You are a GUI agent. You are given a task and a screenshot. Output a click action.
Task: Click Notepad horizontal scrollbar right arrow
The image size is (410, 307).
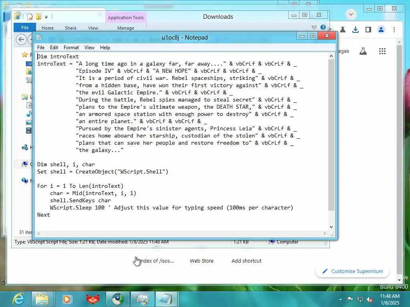click(x=325, y=233)
